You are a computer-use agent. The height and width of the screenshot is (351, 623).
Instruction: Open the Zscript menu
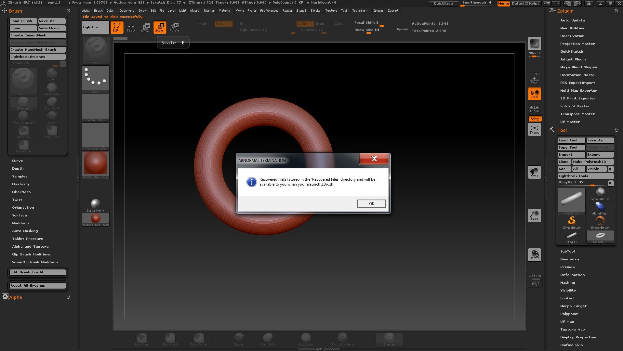(x=393, y=11)
